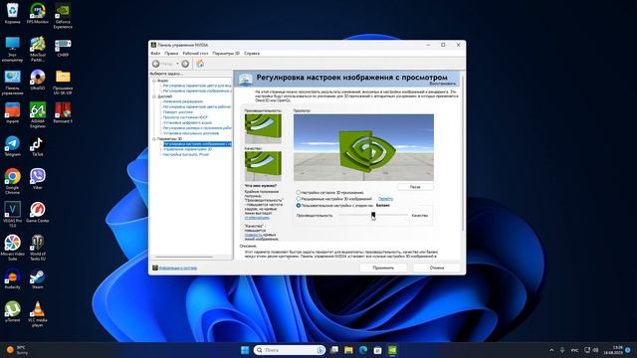Open the Файл menu
Screen dimensions: 637x358
click(155, 53)
